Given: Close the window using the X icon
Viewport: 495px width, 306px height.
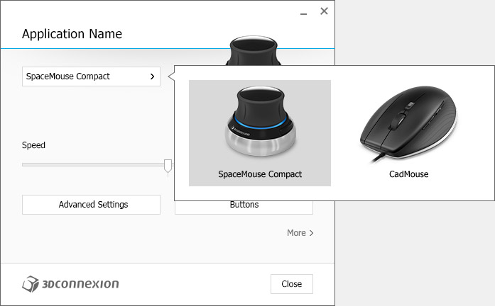Looking at the screenshot, I should coord(324,11).
